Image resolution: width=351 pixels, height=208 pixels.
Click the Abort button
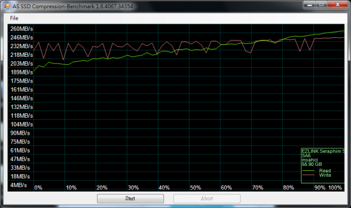pyautogui.click(x=207, y=198)
